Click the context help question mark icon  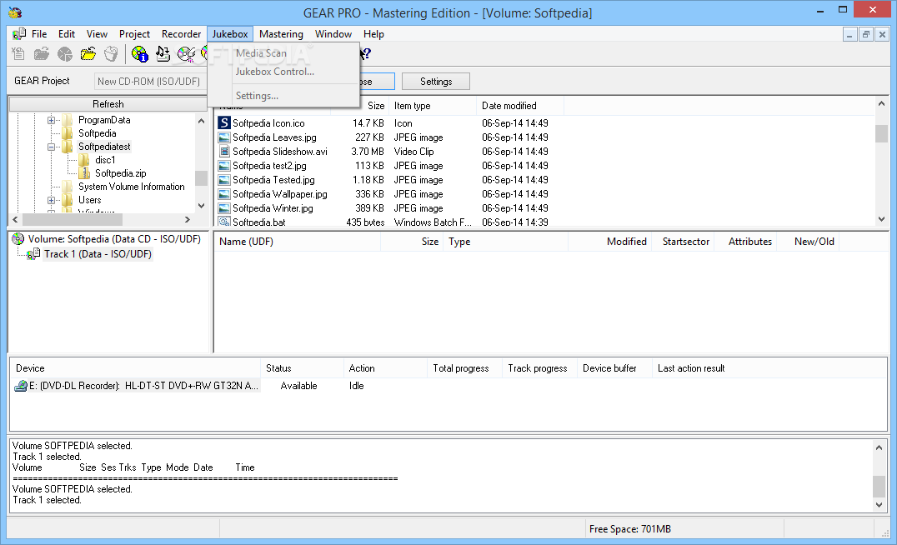365,54
